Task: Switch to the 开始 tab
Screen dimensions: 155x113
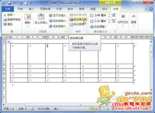Action: pyautogui.click(x=20, y=9)
